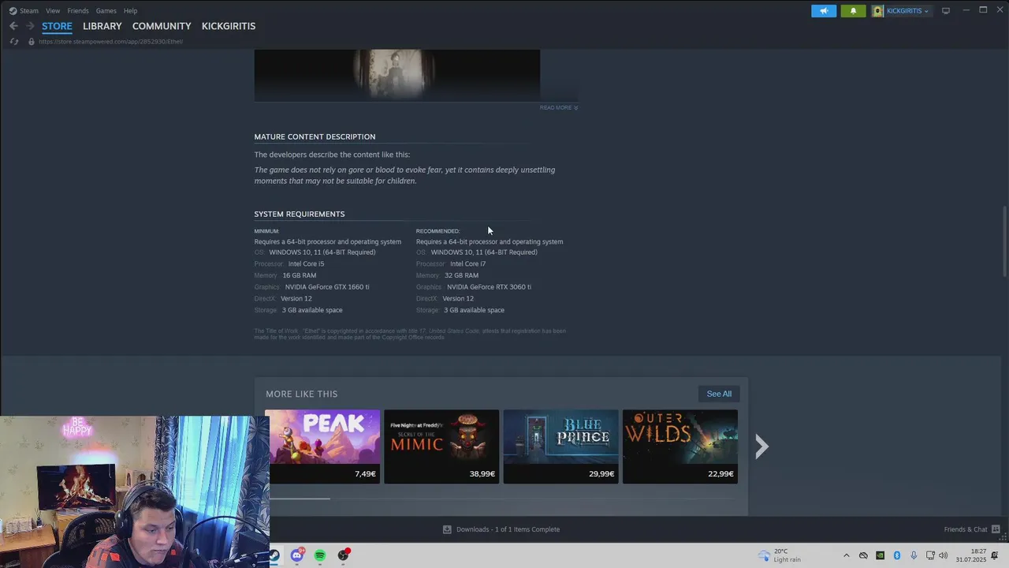Open OBS from the taskbar
The width and height of the screenshot is (1009, 568).
pos(343,555)
